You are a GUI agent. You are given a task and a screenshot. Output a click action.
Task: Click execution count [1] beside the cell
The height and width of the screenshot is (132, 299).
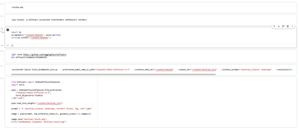coord(2,29)
